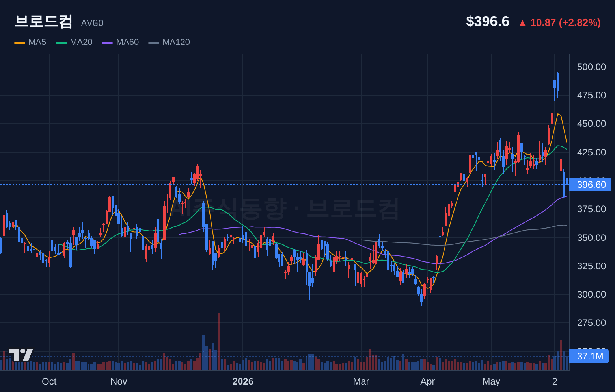The height and width of the screenshot is (392, 615).
Task: Click the Nov label on the time axis
Action: tap(119, 381)
